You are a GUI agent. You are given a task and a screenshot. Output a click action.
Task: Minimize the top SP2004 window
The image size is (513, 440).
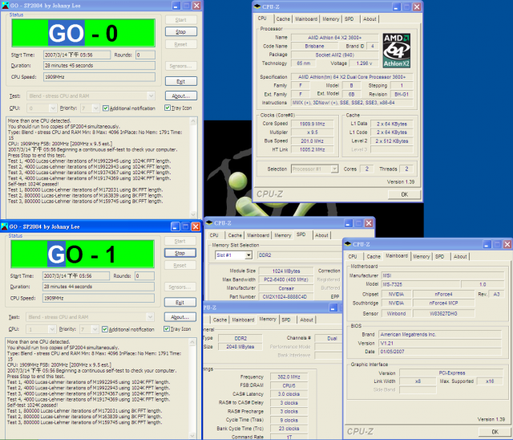click(x=176, y=6)
